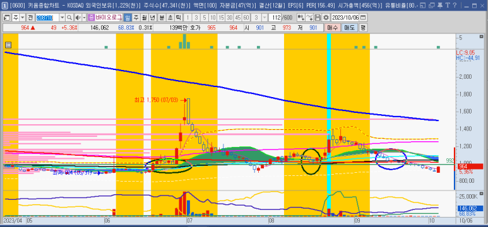Select interval button 15
Image resolution: width=488 pixels, height=227 pixels.
tap(221, 18)
